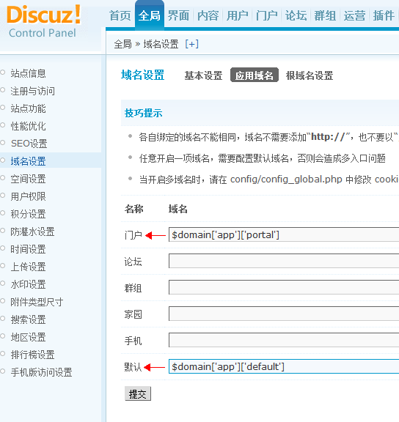The width and height of the screenshot is (399, 422).
Task: Open 注册与访问 in the sidebar
Action: (32, 91)
